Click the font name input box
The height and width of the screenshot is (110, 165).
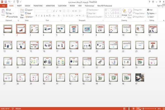pyautogui.click(x=41, y=11)
